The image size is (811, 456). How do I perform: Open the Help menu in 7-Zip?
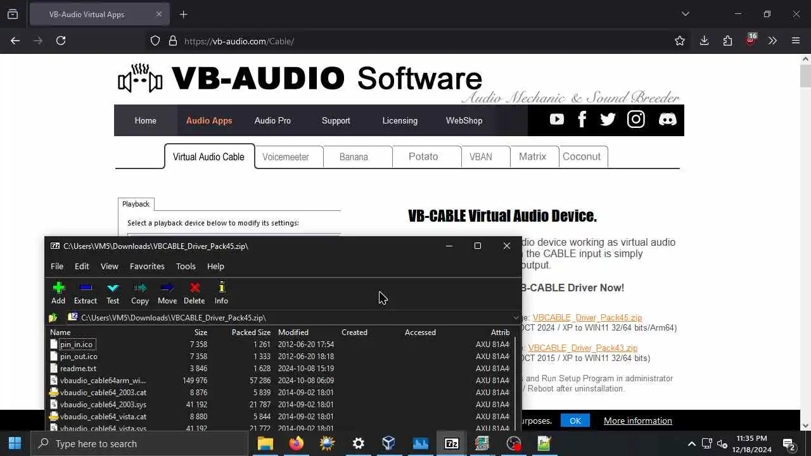click(215, 266)
